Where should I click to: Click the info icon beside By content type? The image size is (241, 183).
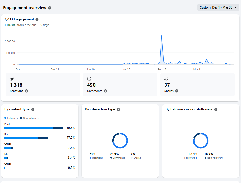coord(33,109)
